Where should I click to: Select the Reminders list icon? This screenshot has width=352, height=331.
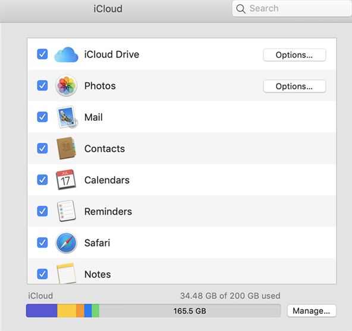point(66,211)
